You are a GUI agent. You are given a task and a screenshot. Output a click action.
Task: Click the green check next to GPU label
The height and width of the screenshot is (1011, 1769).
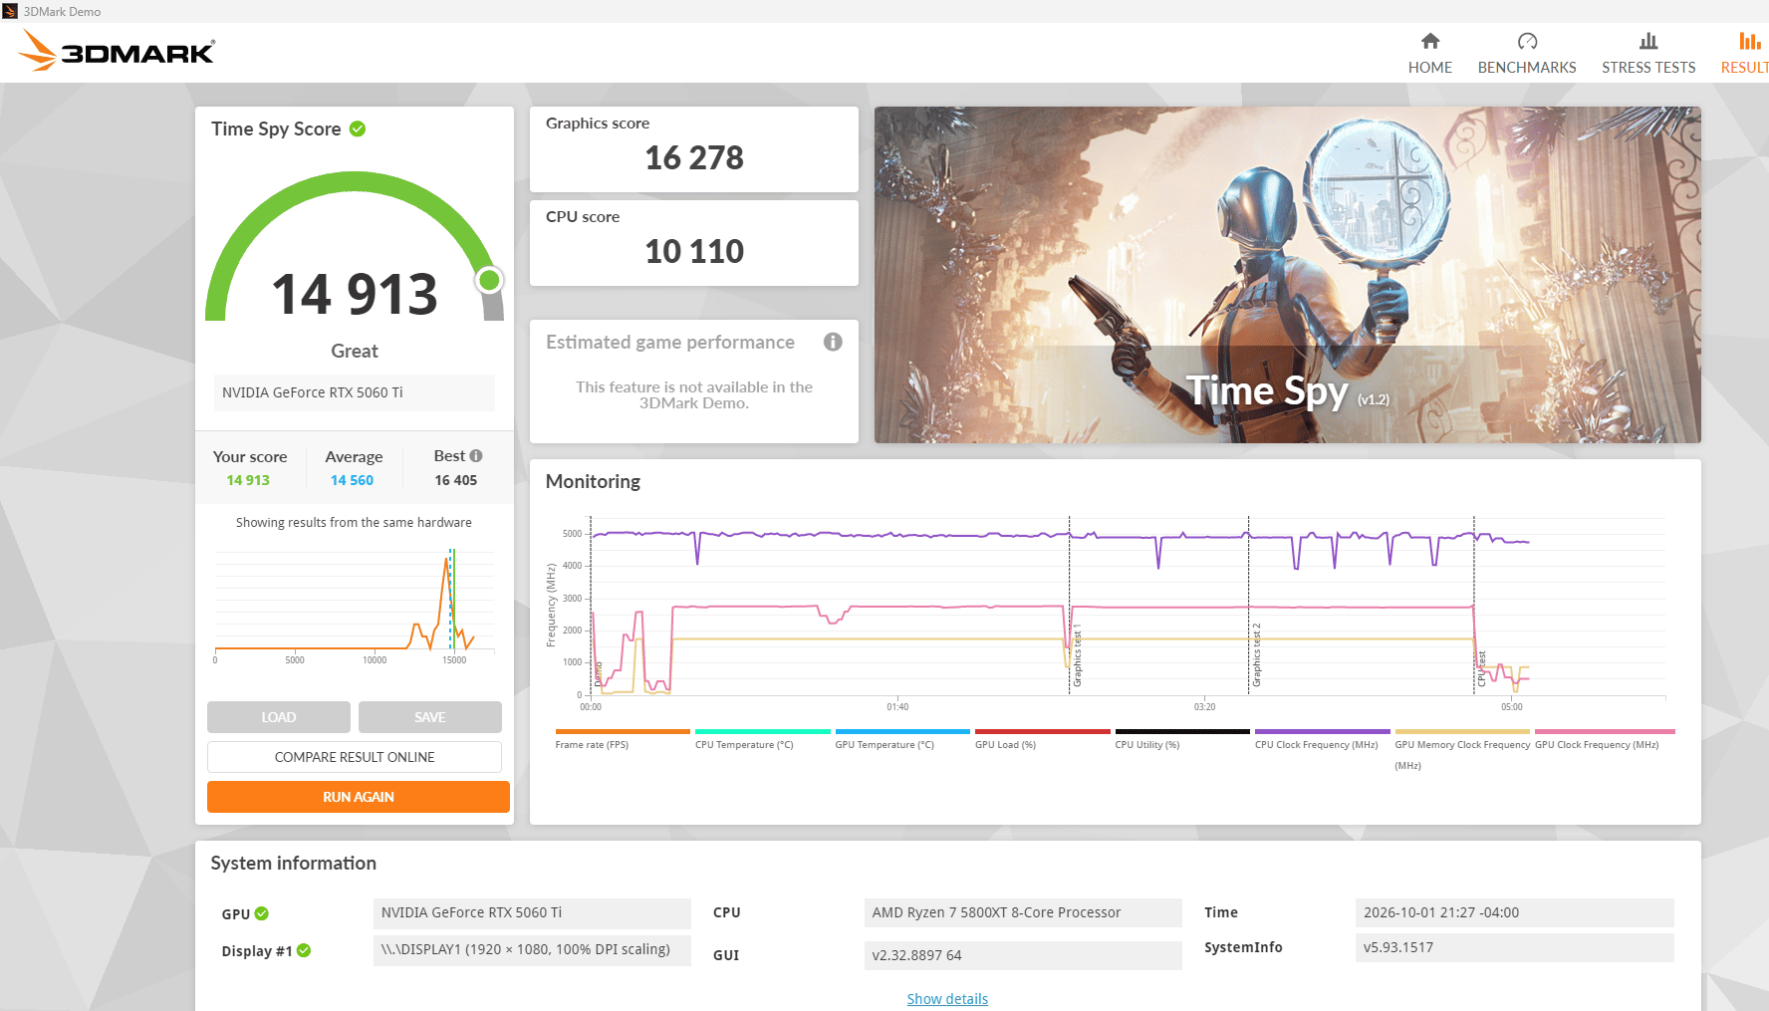tap(262, 913)
